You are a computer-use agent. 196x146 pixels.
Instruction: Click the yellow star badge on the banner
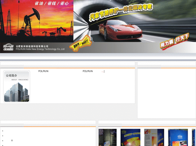[x=81, y=43]
